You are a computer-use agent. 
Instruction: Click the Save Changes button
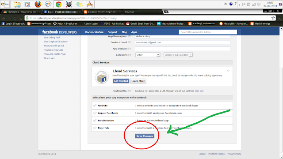145,136
